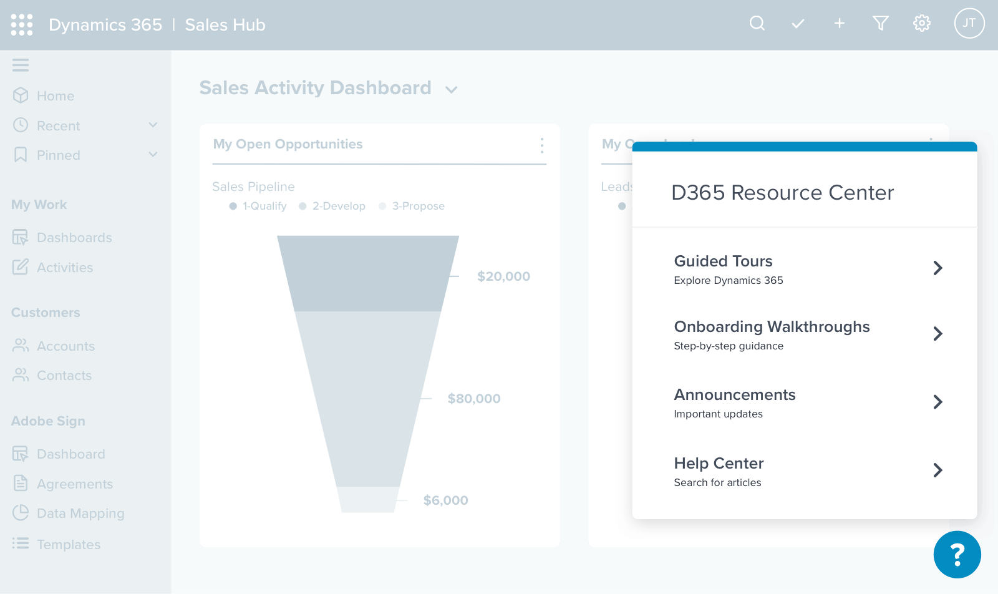Screen dimensions: 998x594
Task: Open Templates in the sidebar
Action: point(69,545)
